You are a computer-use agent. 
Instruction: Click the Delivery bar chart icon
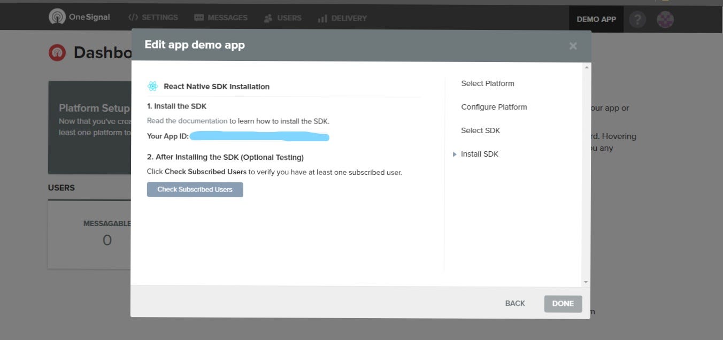coord(322,19)
